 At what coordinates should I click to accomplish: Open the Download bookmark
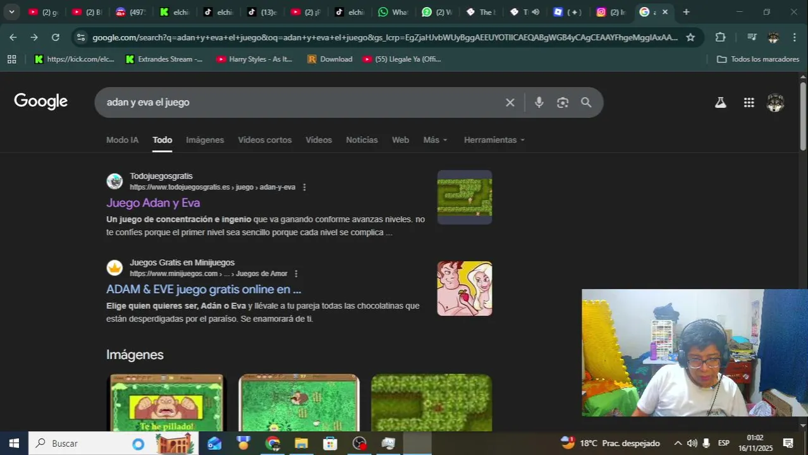[x=329, y=59]
